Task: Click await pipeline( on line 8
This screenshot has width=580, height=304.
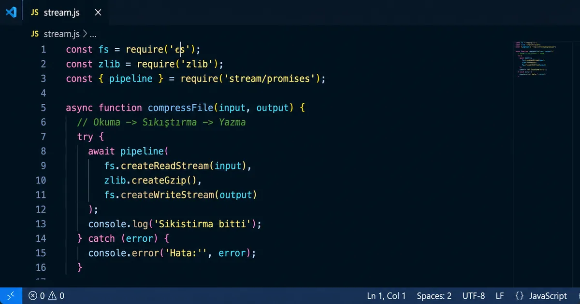Action: (129, 151)
